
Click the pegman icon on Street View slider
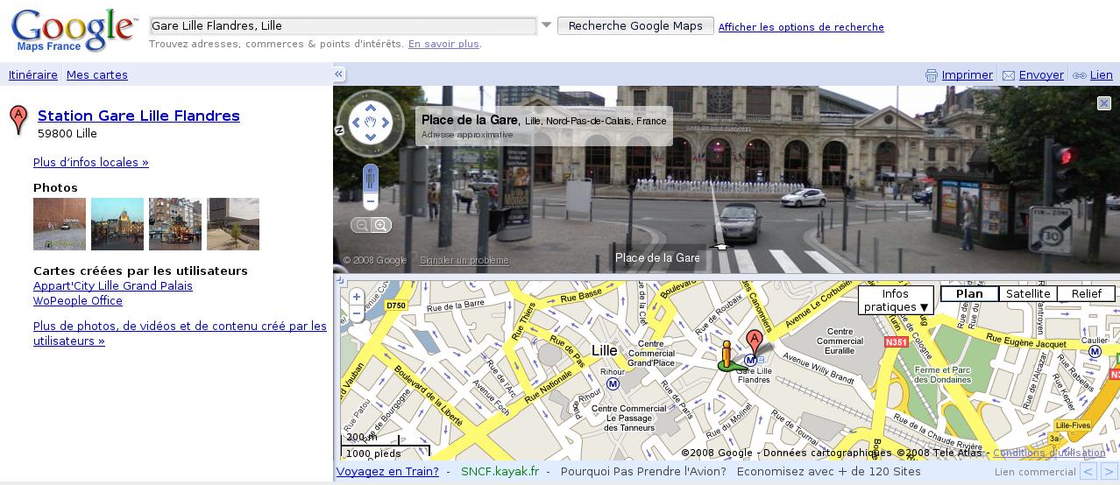(371, 179)
